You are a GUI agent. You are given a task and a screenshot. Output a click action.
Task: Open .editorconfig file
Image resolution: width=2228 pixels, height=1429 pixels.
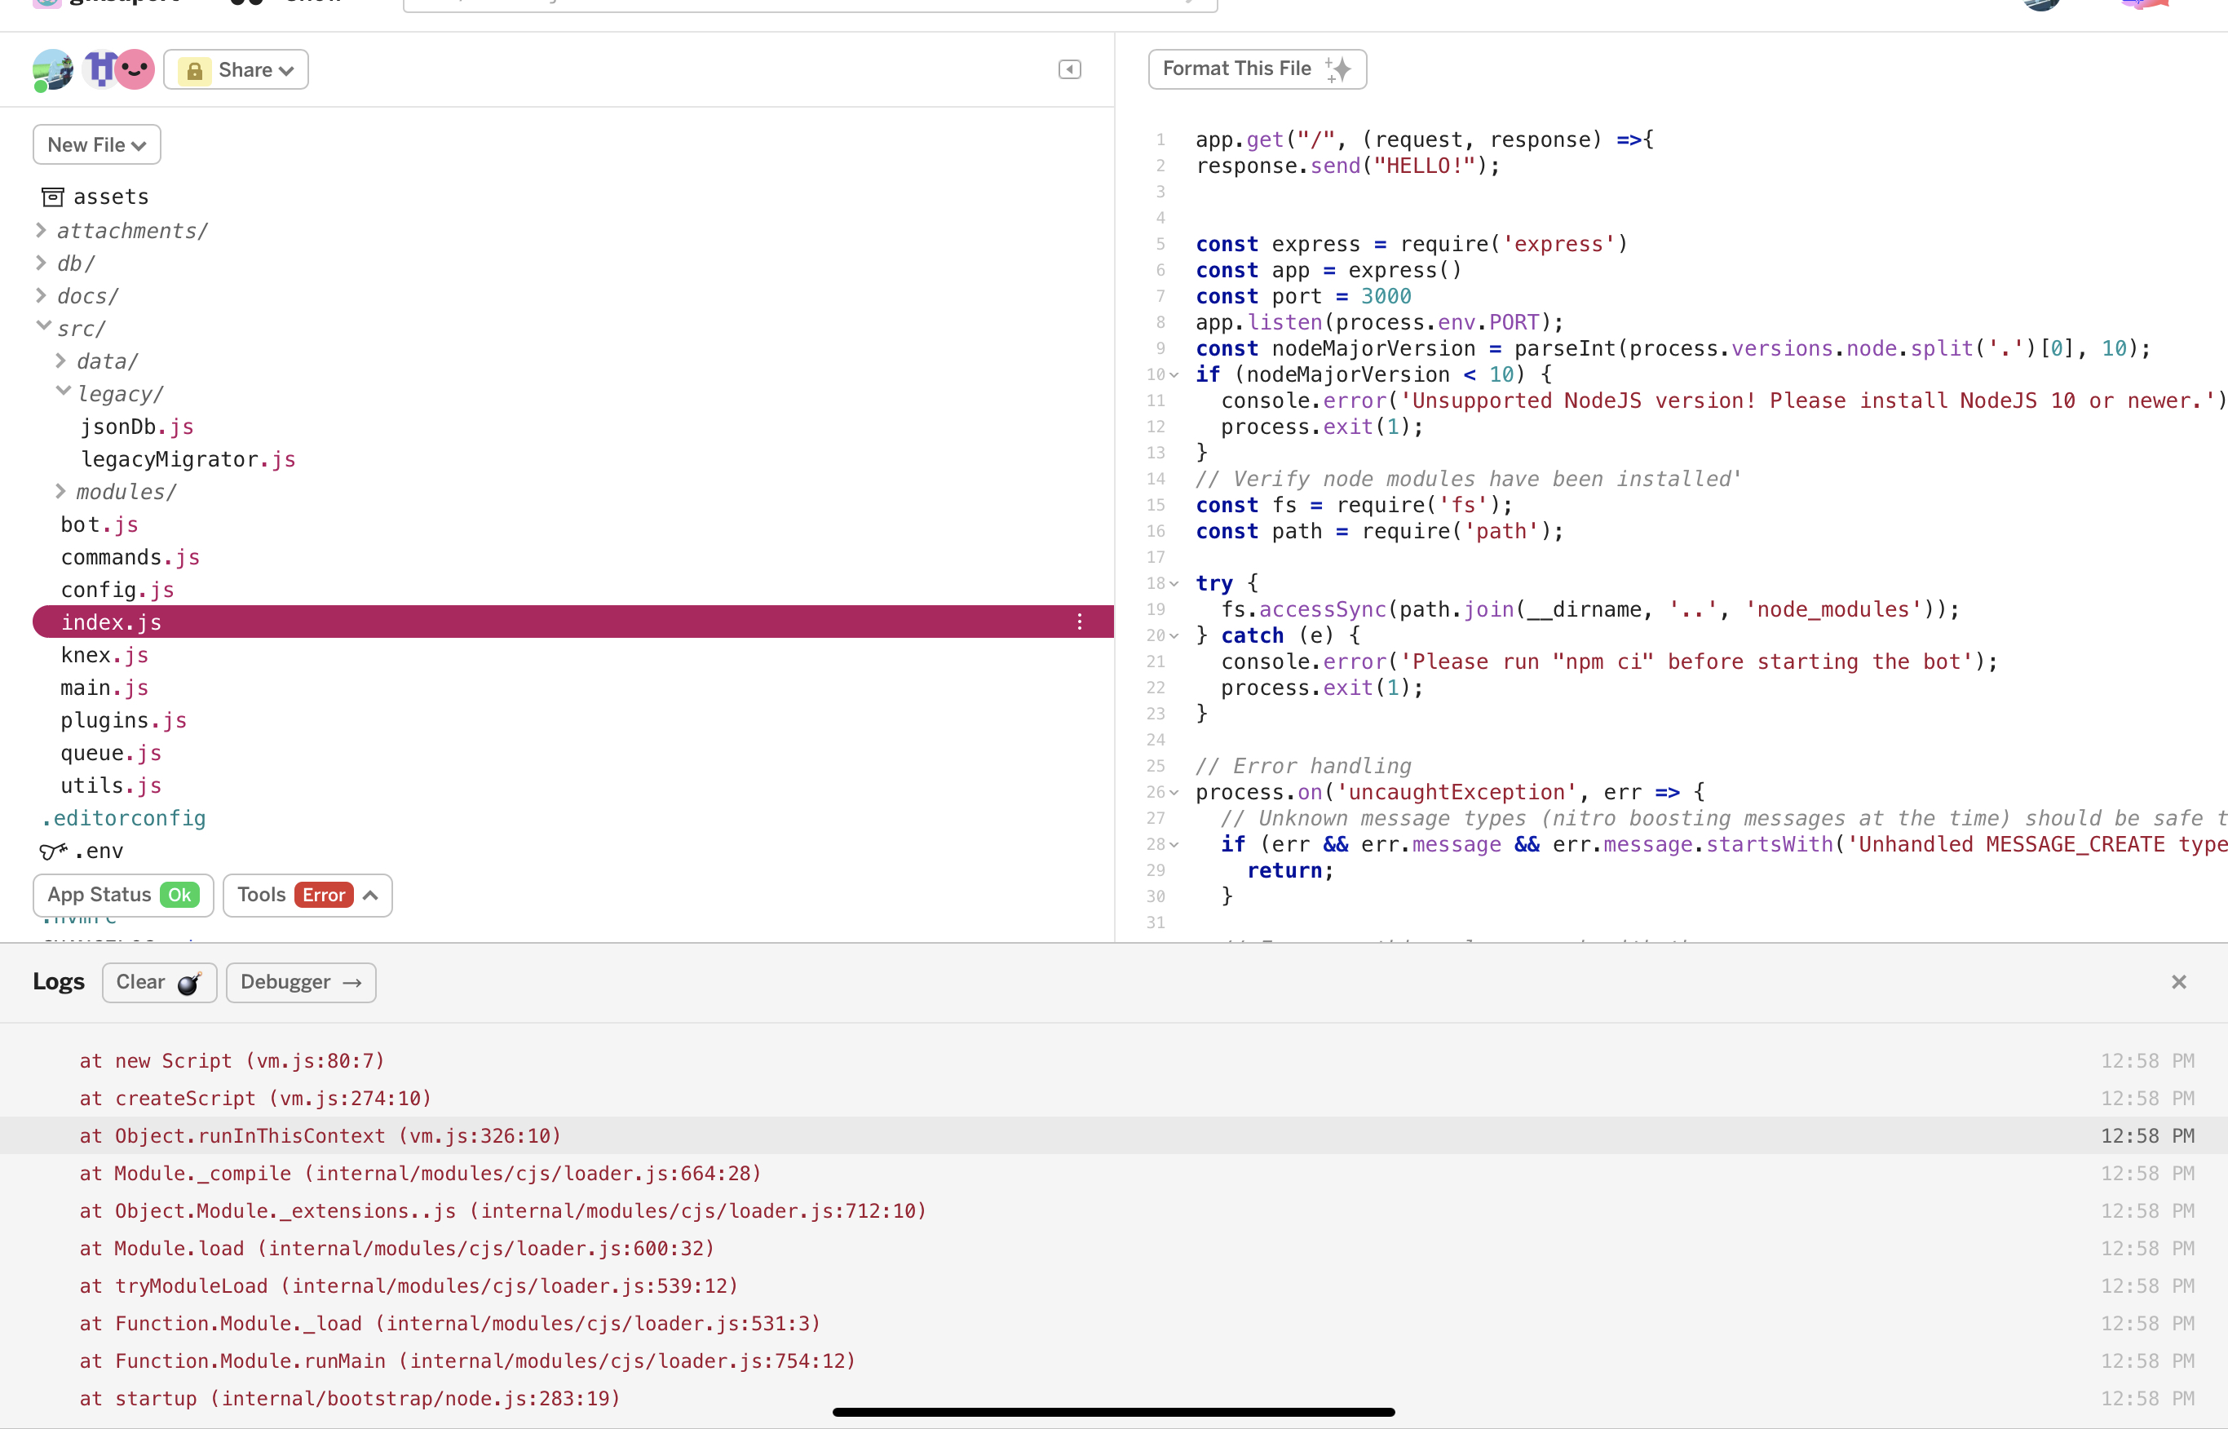(123, 817)
